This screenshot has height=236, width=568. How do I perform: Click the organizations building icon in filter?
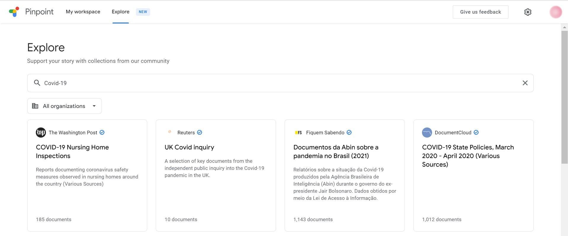click(35, 106)
